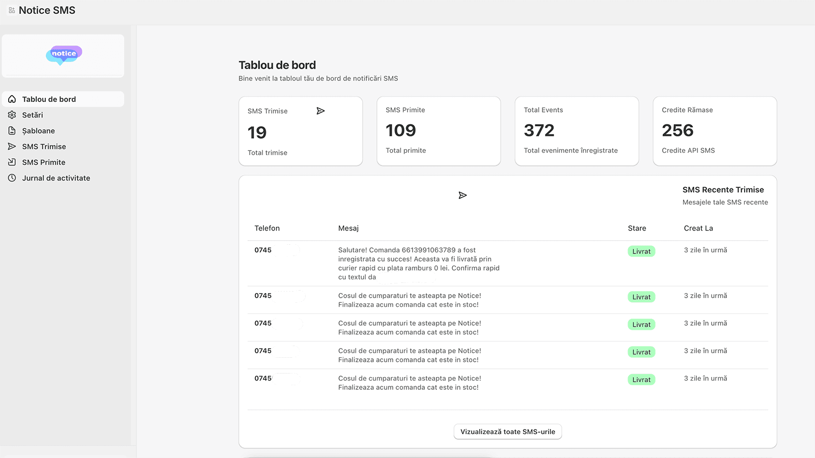Click the paper plane icon beside SMS Trimise in sidebar
The height and width of the screenshot is (458, 815).
pyautogui.click(x=12, y=147)
